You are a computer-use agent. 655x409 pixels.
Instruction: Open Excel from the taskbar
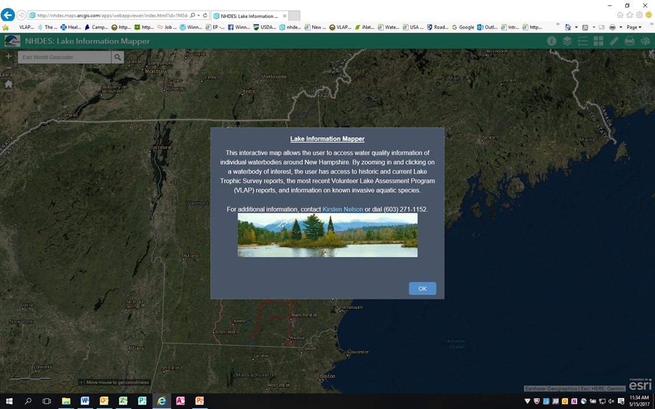click(x=123, y=401)
